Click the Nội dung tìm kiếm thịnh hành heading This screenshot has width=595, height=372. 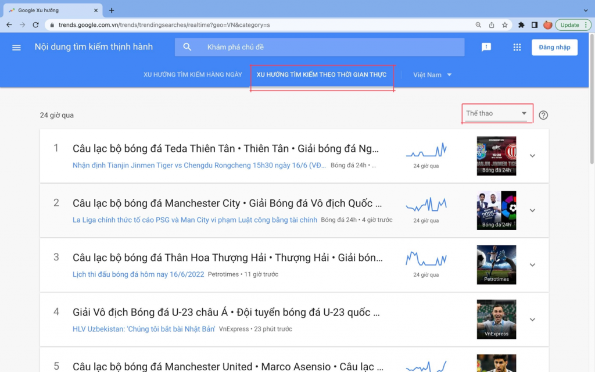click(94, 46)
